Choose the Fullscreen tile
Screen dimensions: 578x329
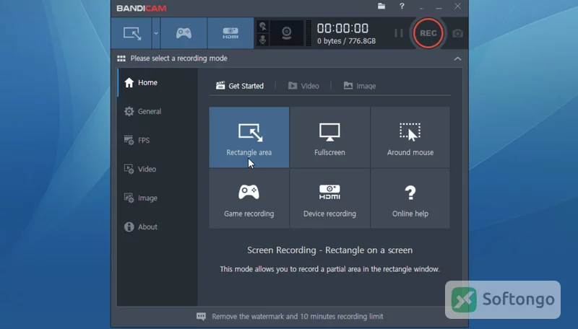[x=330, y=137]
